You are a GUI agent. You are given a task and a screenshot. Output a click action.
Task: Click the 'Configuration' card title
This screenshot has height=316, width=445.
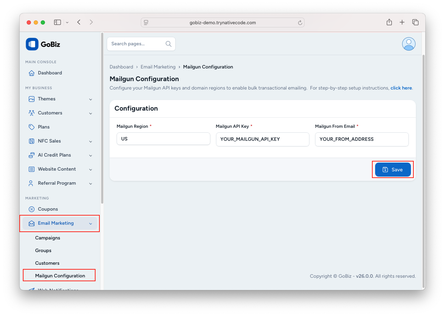point(136,108)
